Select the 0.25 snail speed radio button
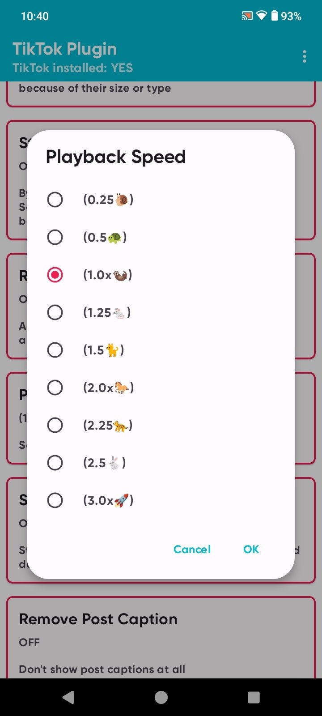The width and height of the screenshot is (322, 716). (x=55, y=200)
